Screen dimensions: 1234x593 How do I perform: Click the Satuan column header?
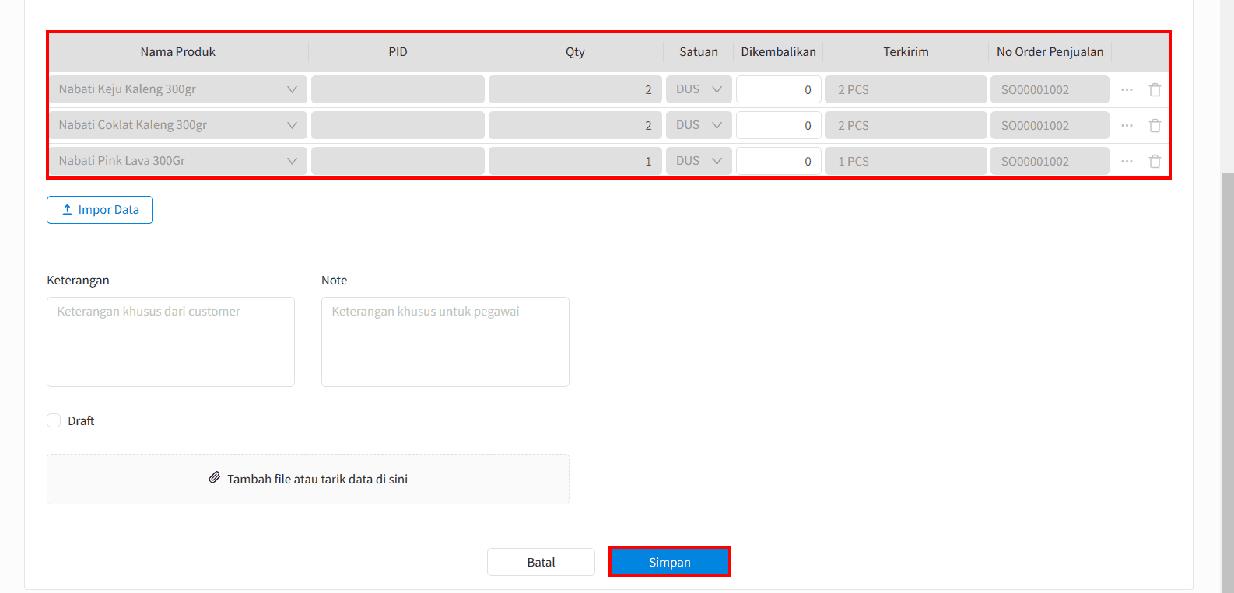coord(699,52)
